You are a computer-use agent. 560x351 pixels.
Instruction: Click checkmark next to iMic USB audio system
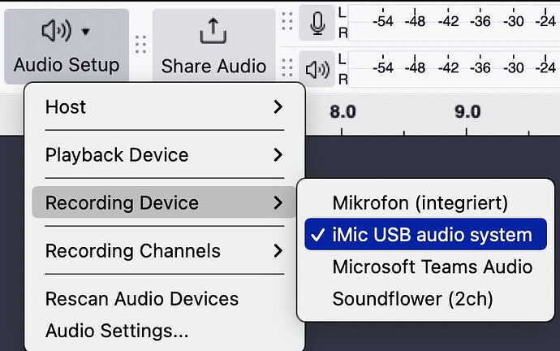[x=317, y=235]
